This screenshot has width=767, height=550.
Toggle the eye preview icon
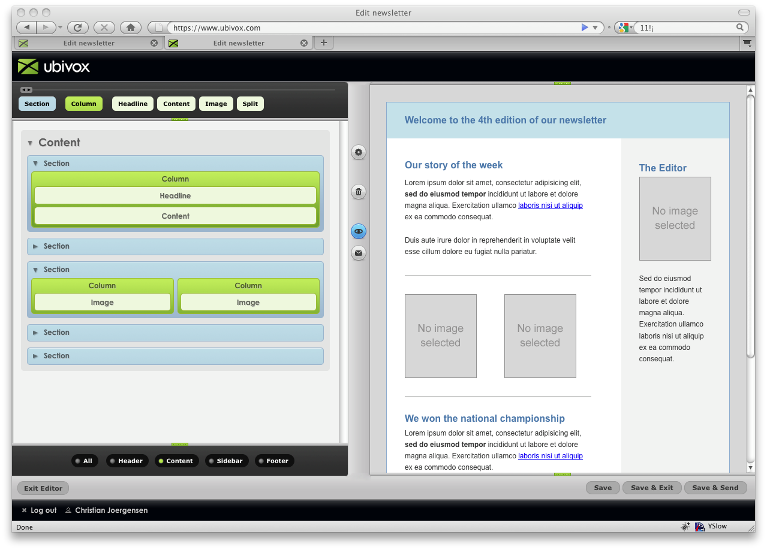point(359,231)
